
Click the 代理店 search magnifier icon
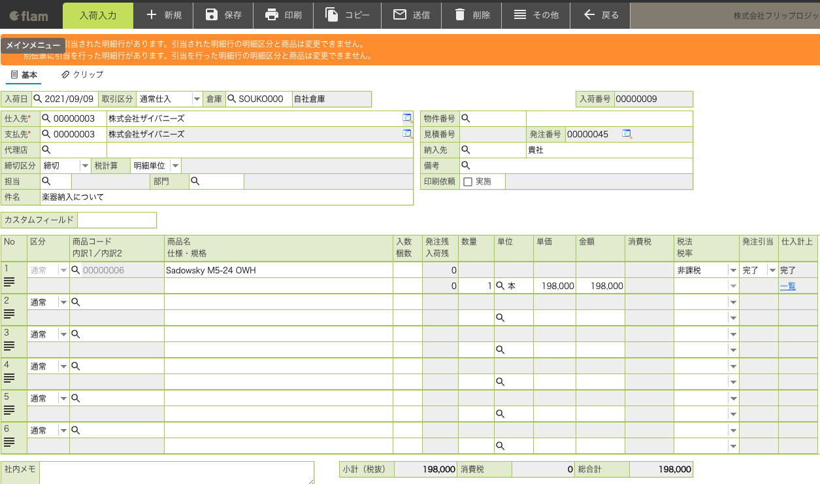[46, 150]
